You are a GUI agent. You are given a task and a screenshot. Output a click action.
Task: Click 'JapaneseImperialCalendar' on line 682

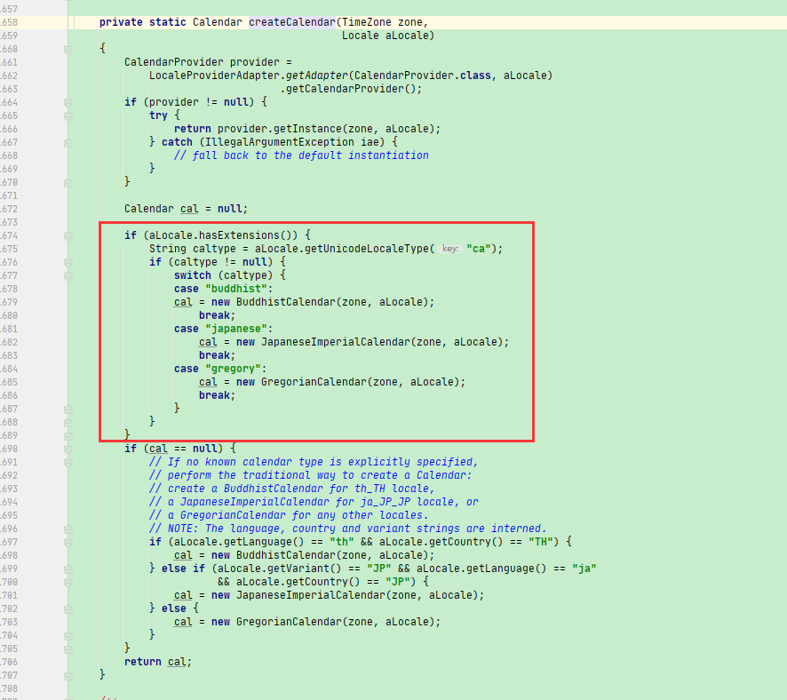point(335,342)
